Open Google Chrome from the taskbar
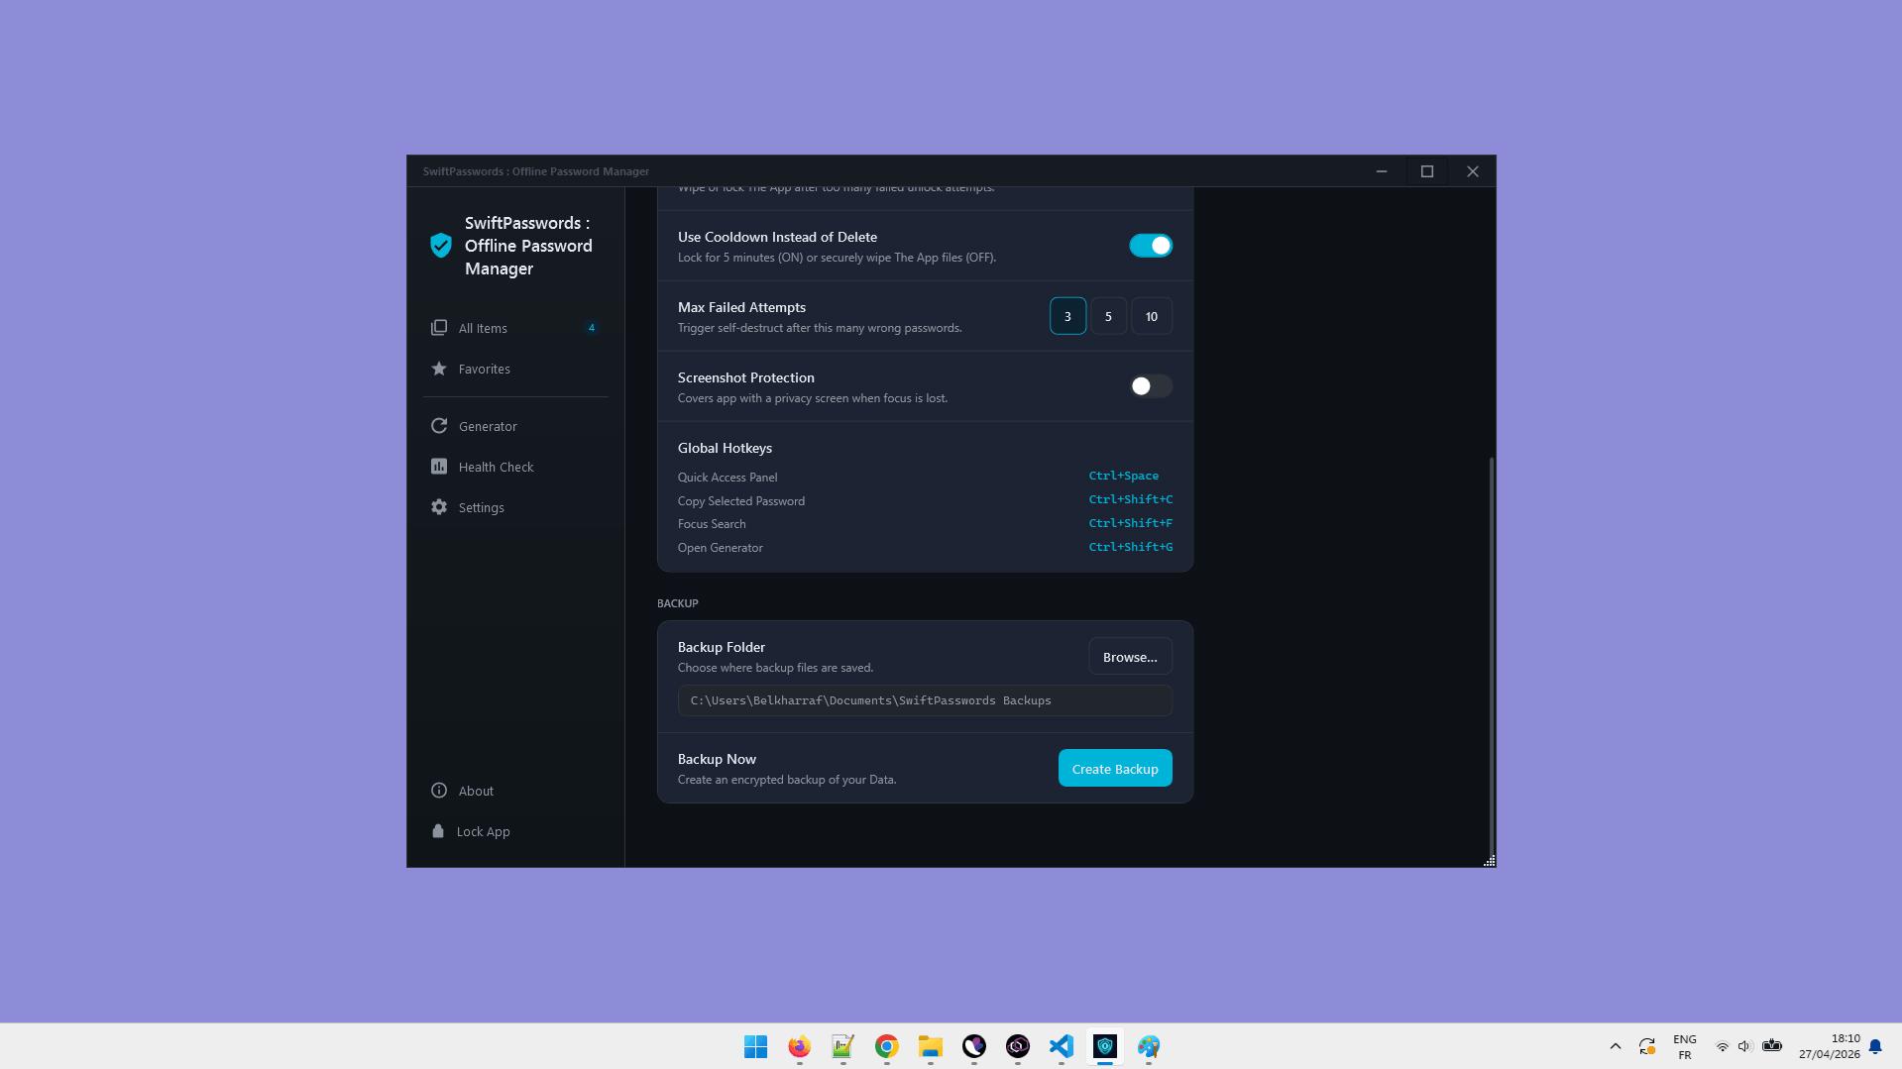 click(886, 1046)
